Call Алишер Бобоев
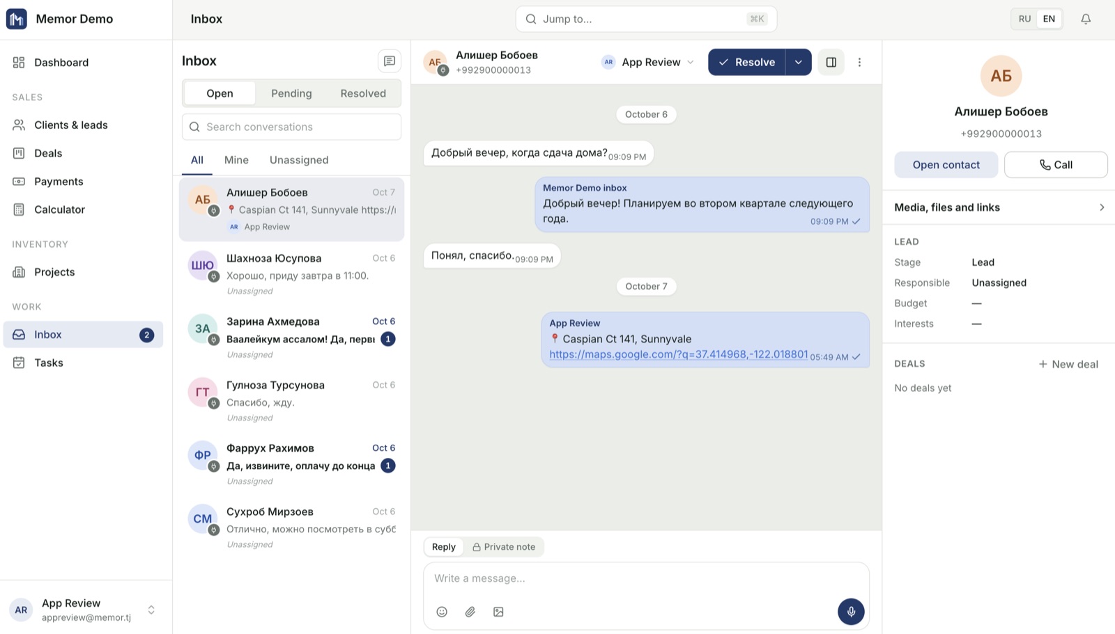Image resolution: width=1115 pixels, height=634 pixels. [1056, 165]
